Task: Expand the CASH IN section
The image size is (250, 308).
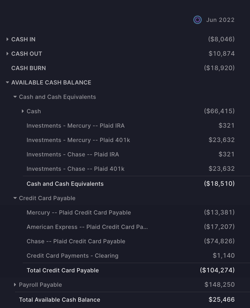Action: coord(7,39)
